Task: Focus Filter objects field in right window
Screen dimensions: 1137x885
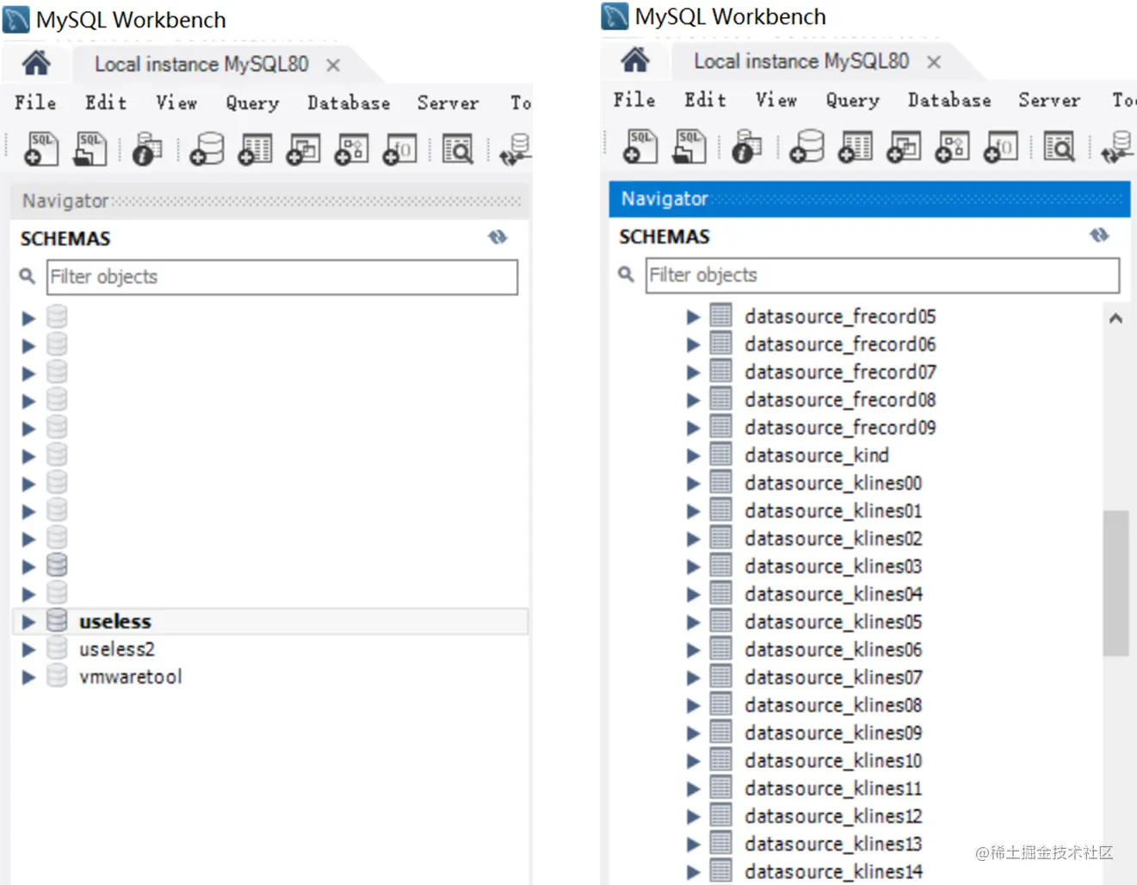Action: point(882,275)
